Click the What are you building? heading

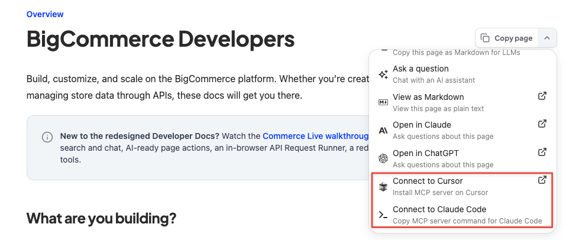click(101, 218)
